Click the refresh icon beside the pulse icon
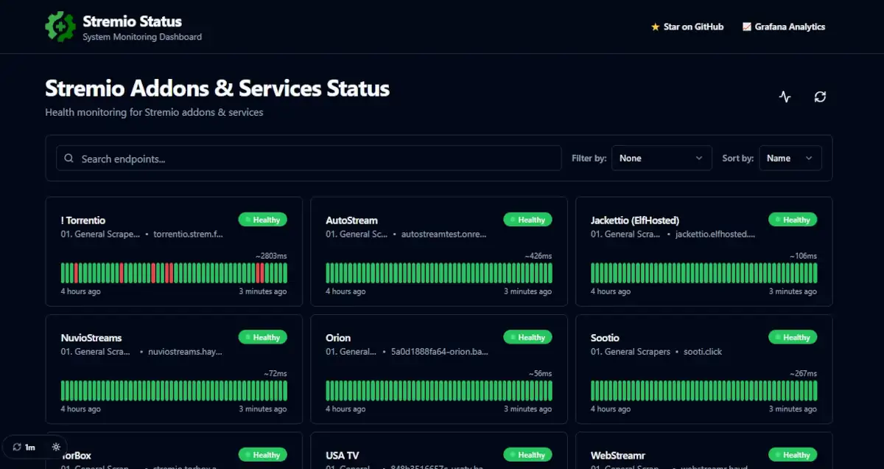This screenshot has height=469, width=884. [820, 97]
